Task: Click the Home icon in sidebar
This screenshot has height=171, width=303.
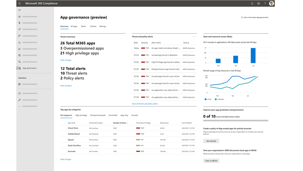Action: [x=19, y=16]
